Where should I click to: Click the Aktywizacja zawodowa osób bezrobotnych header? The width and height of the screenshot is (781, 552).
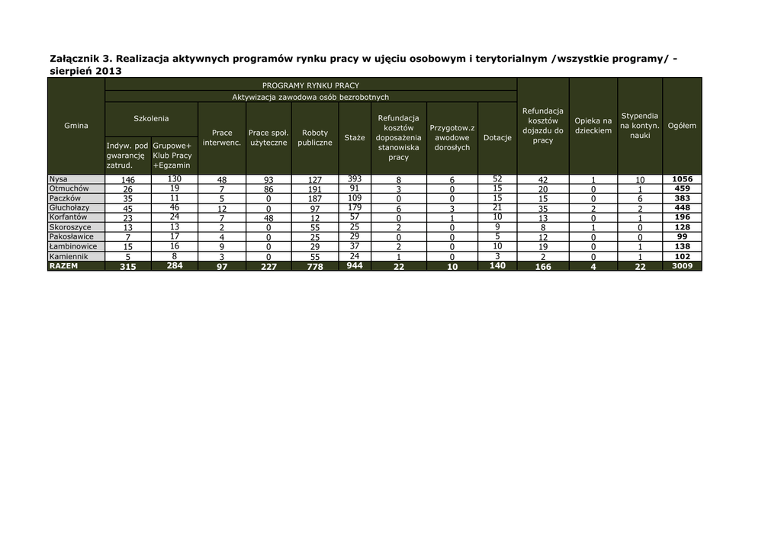310,97
